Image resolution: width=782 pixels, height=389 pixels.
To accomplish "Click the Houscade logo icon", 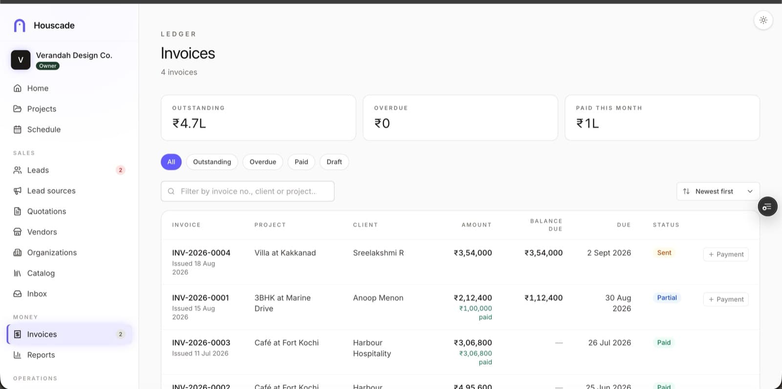I will click(x=20, y=25).
